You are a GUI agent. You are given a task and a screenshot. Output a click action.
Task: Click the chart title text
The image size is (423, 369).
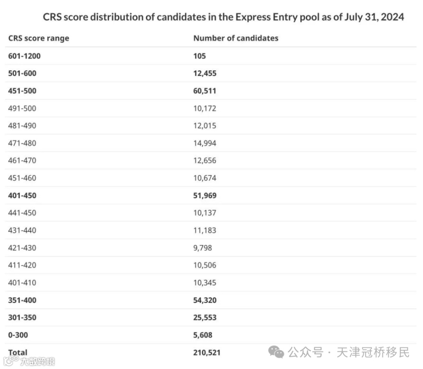pyautogui.click(x=223, y=17)
